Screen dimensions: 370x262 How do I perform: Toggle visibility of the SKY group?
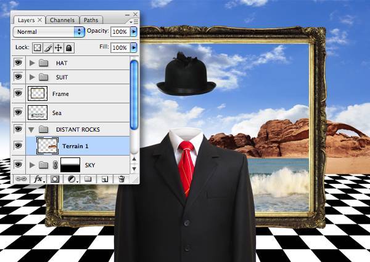(18, 165)
